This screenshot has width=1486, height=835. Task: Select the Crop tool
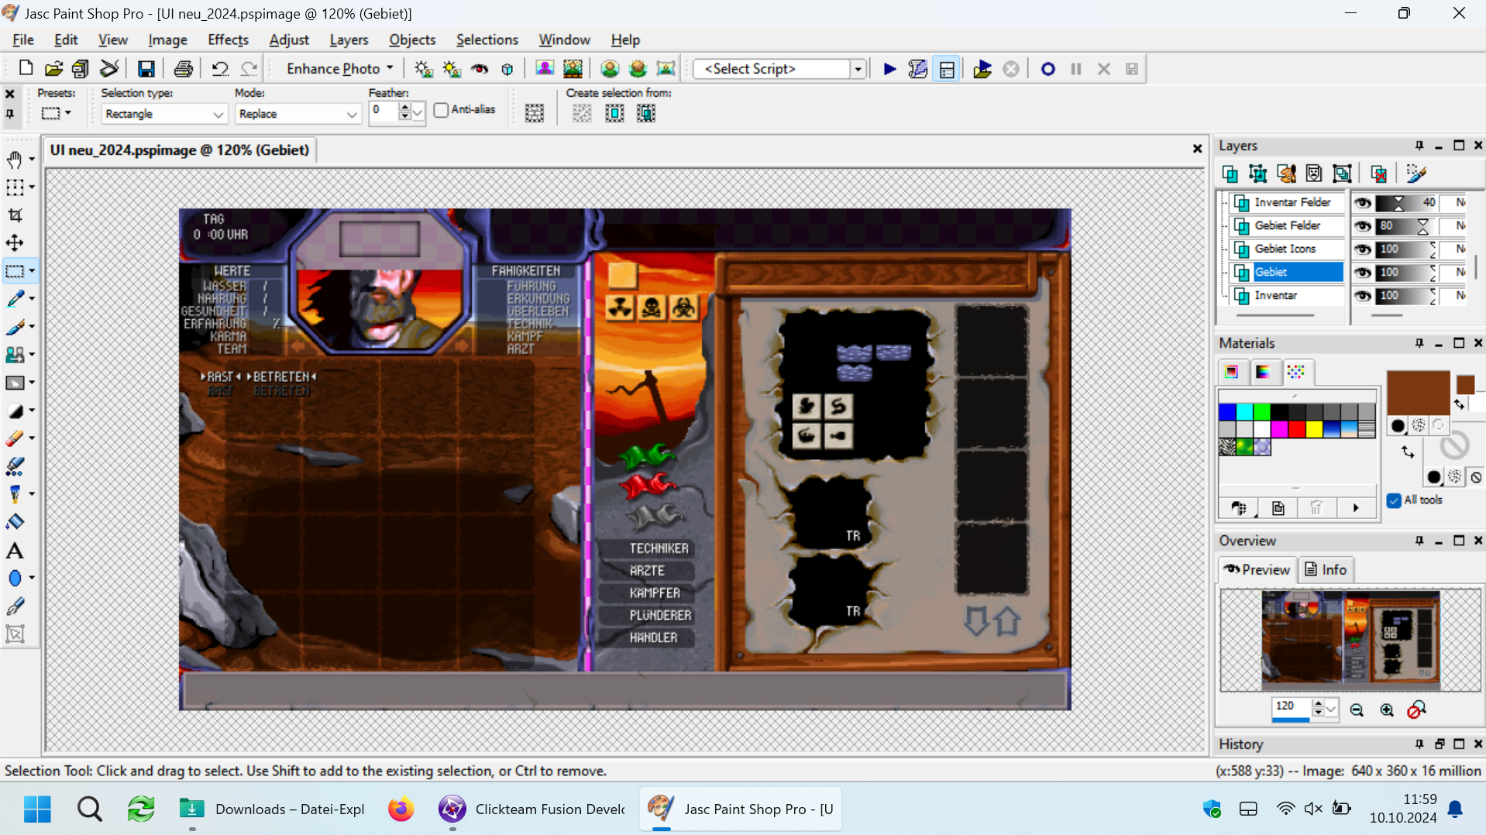(x=15, y=215)
